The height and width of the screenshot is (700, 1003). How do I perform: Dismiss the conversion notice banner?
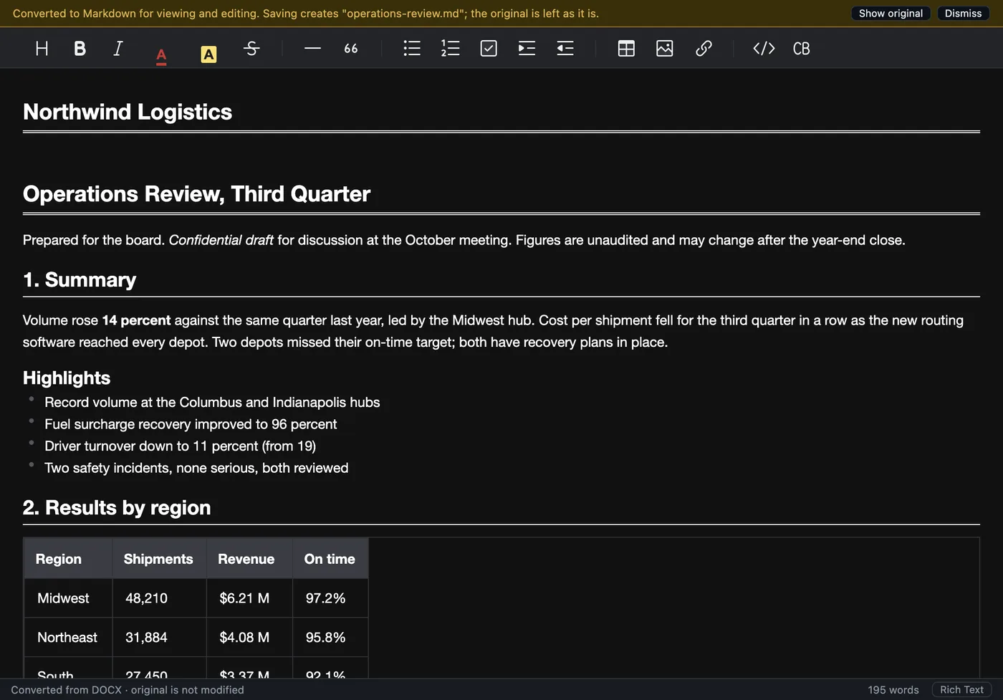point(963,14)
